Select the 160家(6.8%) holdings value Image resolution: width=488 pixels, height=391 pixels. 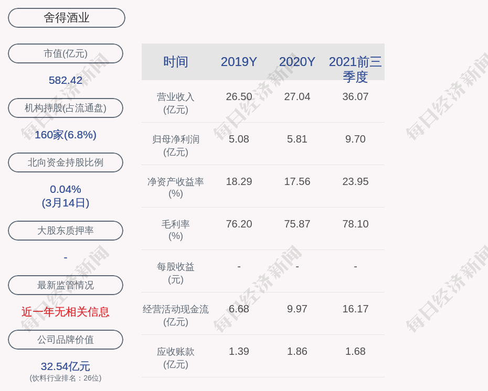[66, 135]
